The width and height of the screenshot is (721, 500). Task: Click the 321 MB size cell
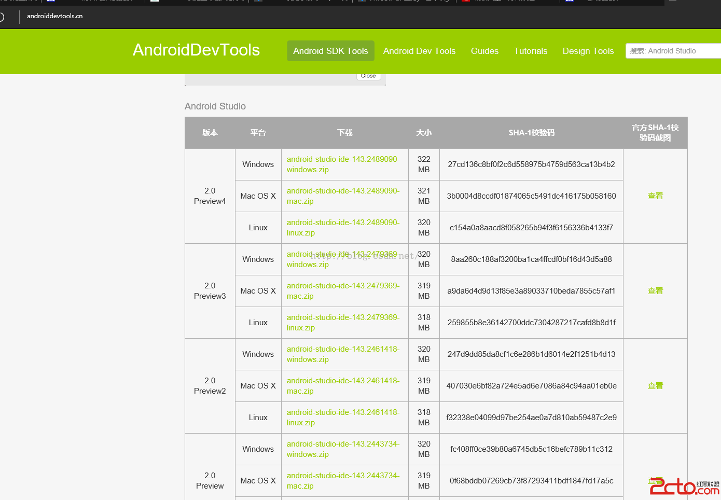424,196
